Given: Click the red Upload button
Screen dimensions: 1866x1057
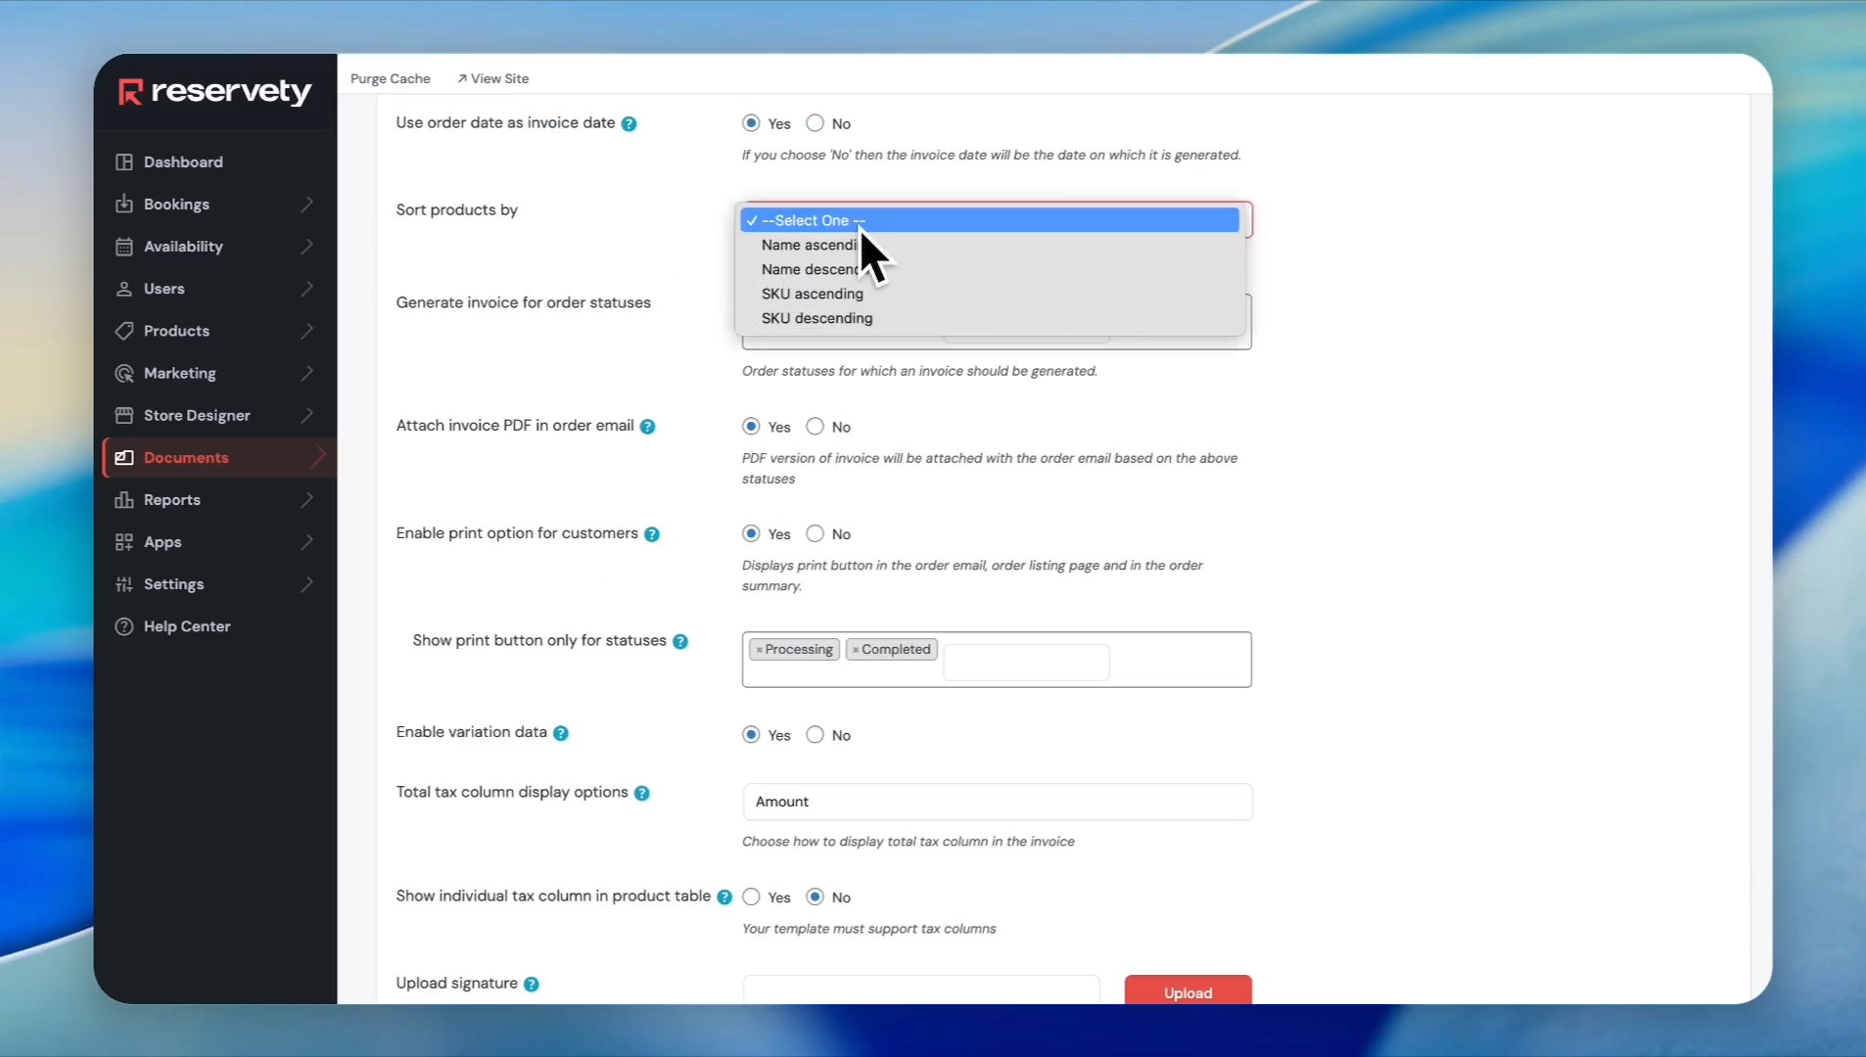Looking at the screenshot, I should tap(1188, 991).
